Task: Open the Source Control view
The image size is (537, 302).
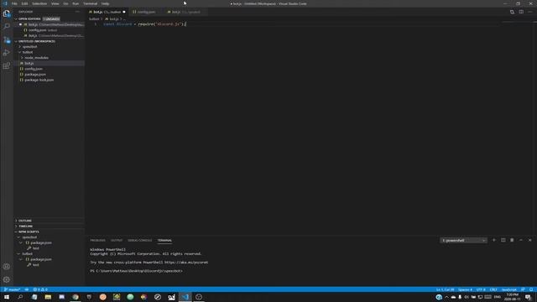Action: 7,39
